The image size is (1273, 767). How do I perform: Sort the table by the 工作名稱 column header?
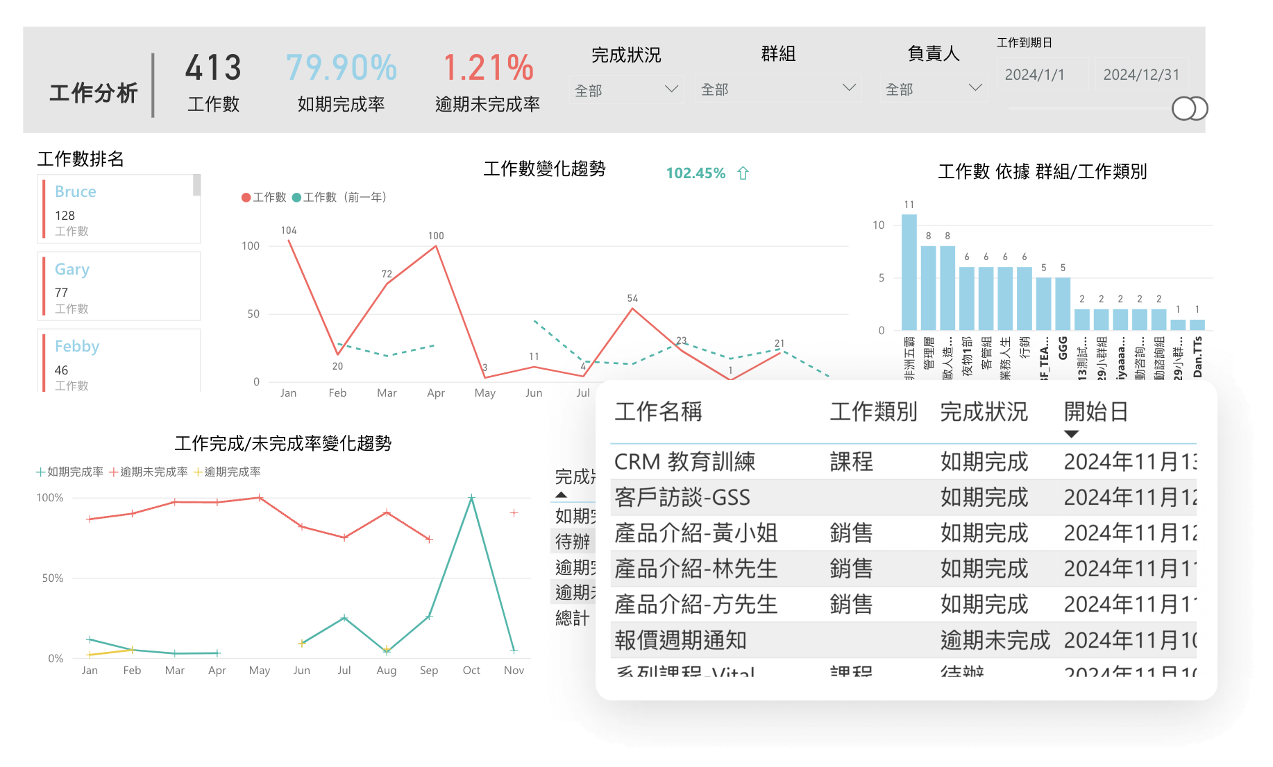click(x=658, y=412)
